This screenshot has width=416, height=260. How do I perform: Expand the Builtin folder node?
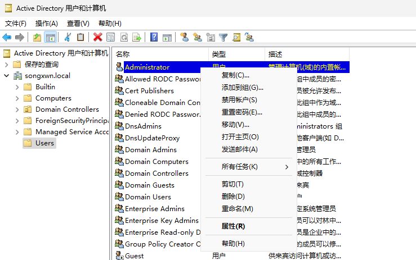(17, 87)
